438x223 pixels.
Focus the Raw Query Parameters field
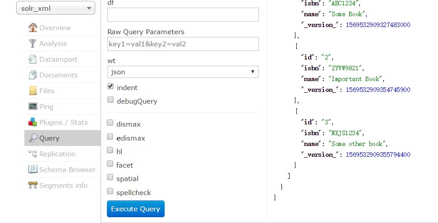(183, 44)
